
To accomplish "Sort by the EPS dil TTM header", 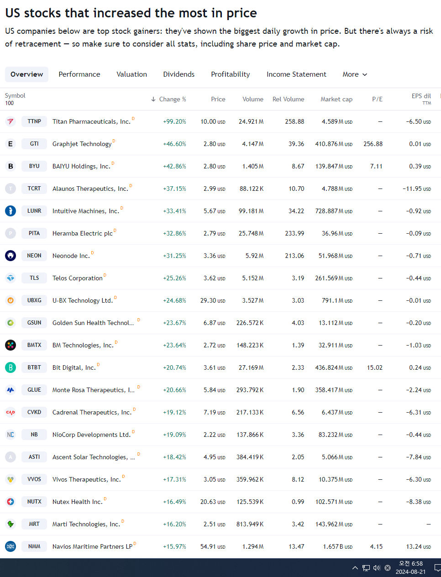I will 421,99.
